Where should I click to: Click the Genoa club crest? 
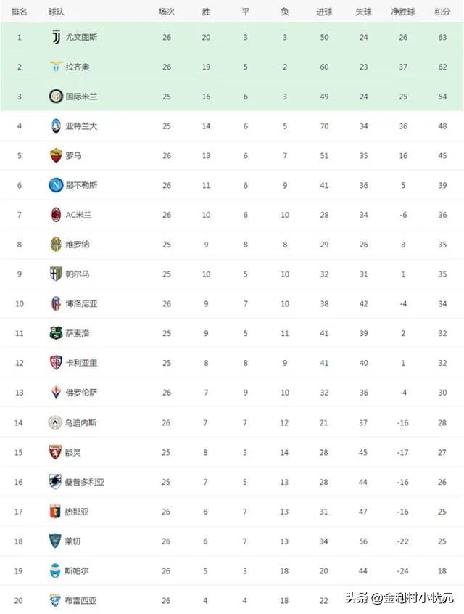[x=55, y=512]
